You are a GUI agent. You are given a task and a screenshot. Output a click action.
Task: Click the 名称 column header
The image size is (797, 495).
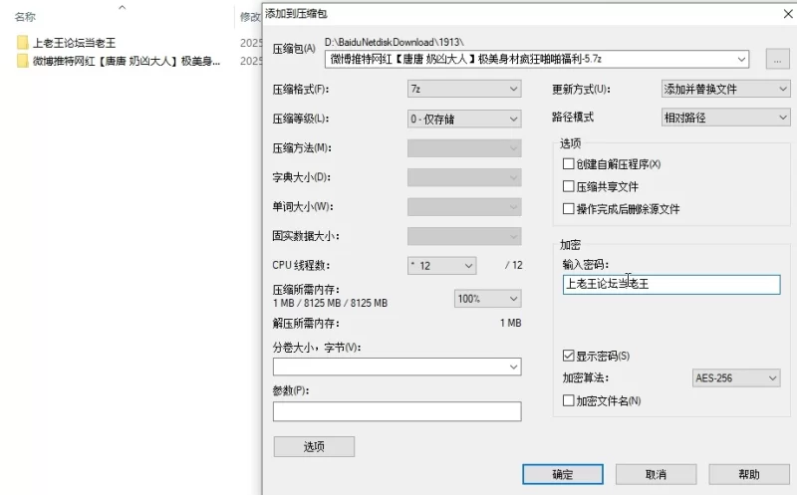click(25, 17)
